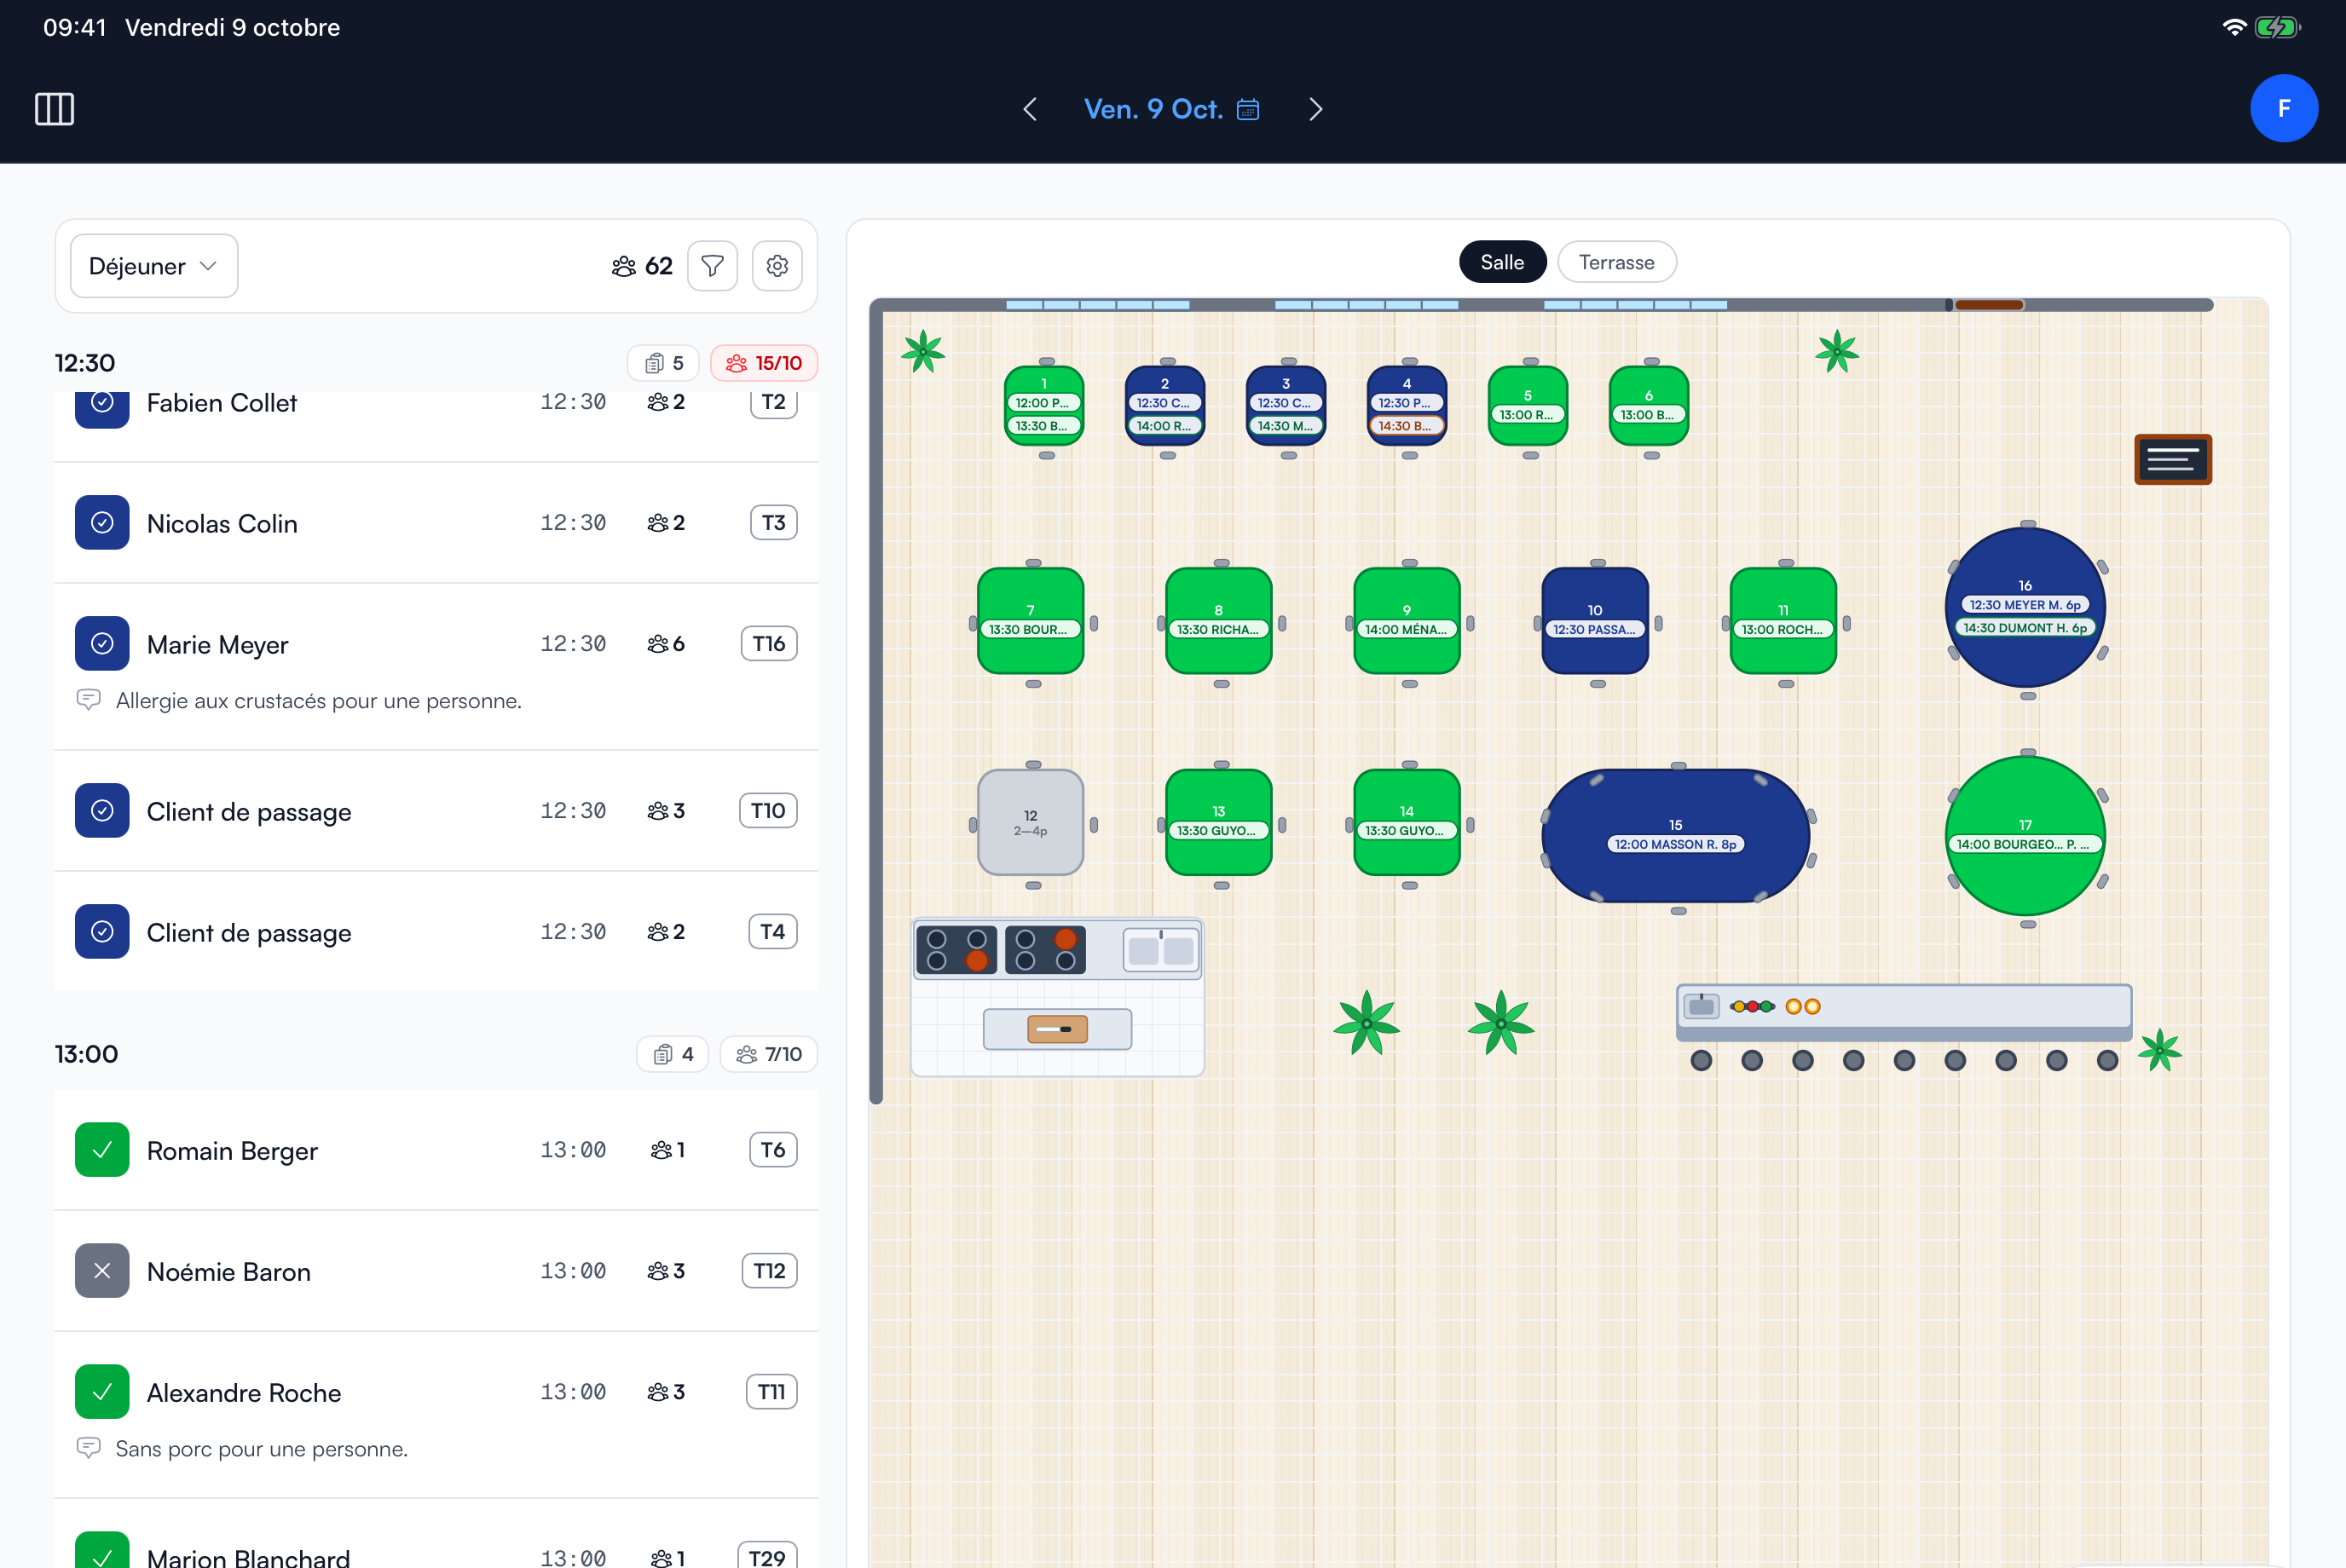The image size is (2346, 1568).
Task: Select table 10 with Passa booking
Action: point(1595,621)
